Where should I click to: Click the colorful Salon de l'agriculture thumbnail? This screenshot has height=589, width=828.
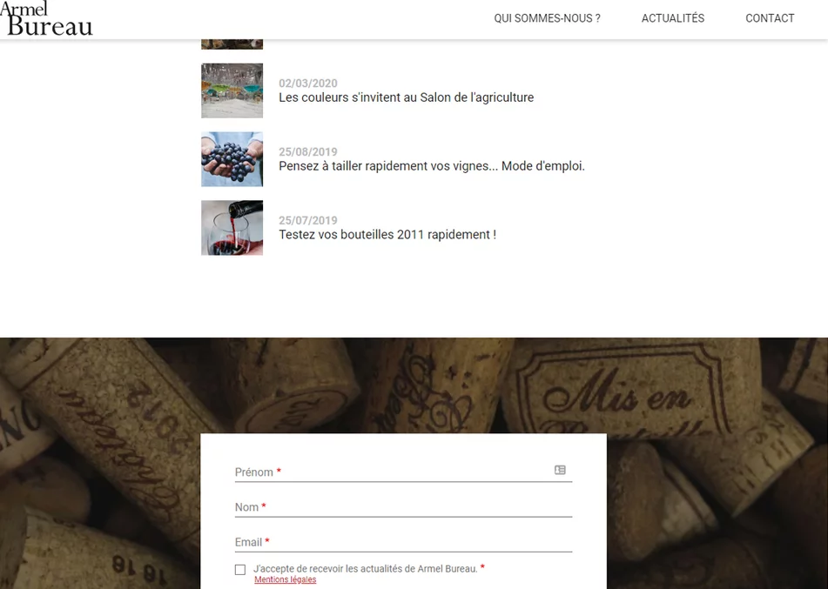tap(232, 90)
